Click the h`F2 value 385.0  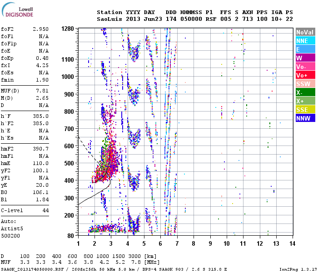40,123
